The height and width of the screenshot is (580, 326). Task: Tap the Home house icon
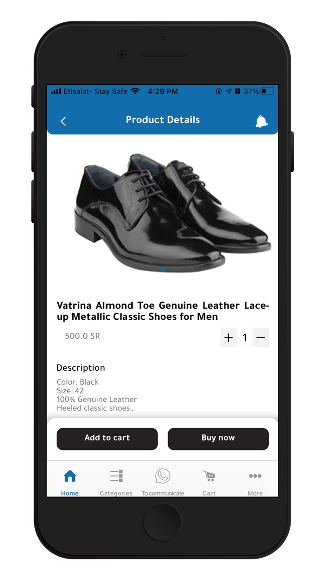click(70, 476)
